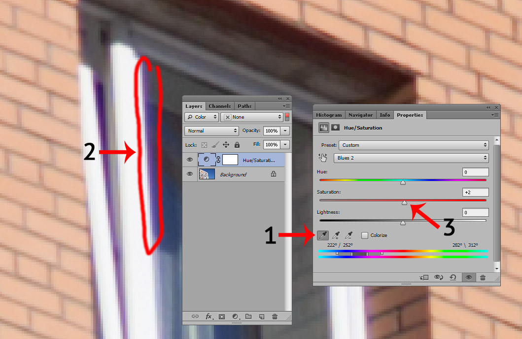Click the Properties panel scroll-down arrow

[497, 269]
